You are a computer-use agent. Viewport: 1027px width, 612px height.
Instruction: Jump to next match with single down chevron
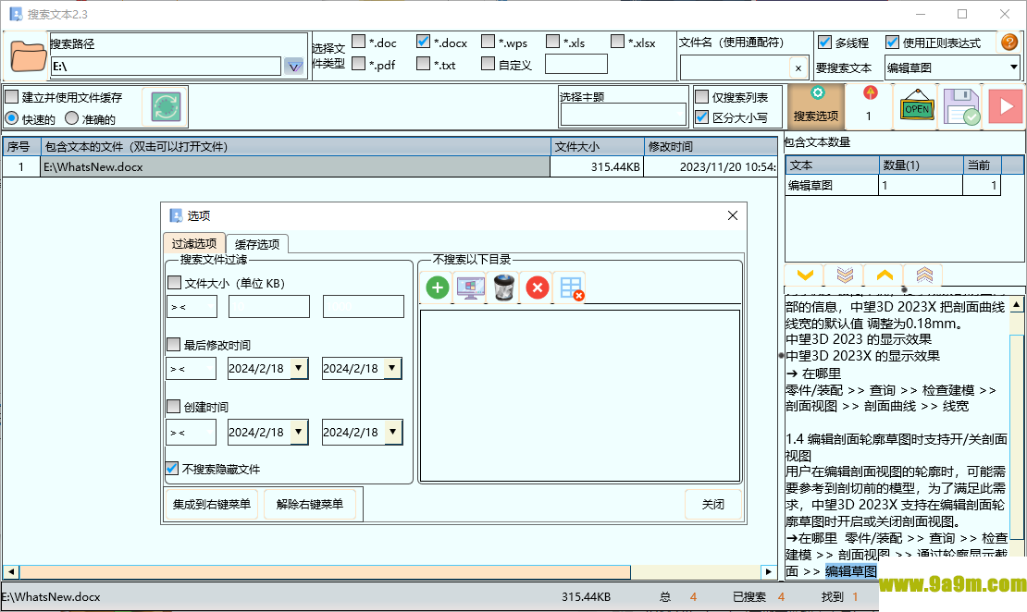(805, 275)
